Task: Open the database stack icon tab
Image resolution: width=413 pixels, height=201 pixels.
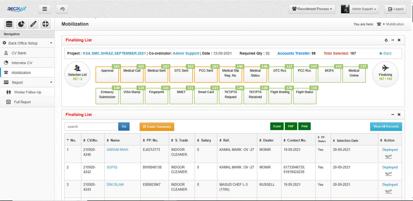Action: point(9,24)
